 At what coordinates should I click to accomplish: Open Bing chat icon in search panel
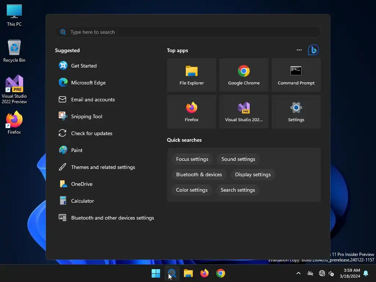314,50
